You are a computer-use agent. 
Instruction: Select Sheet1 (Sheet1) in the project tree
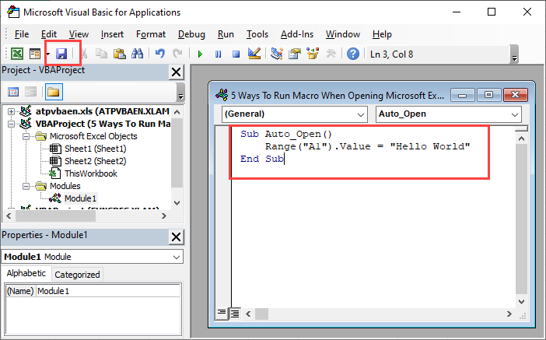(95, 149)
